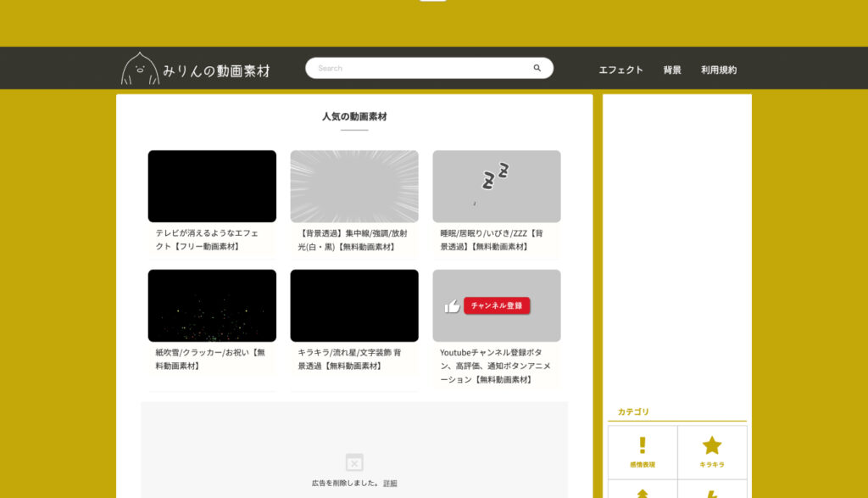Select the キラキラ/流れ星 black video thumbnail
868x498 pixels.
pos(354,305)
